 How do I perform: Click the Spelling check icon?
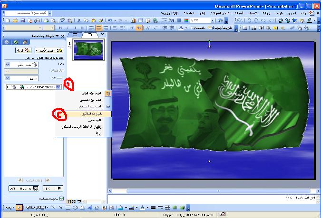62,20
